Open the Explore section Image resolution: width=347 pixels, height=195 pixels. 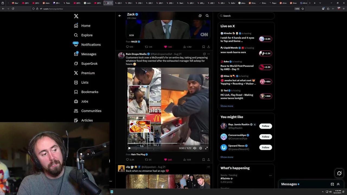click(x=83, y=35)
